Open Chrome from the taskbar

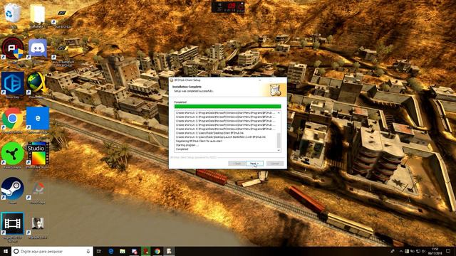click(x=157, y=251)
